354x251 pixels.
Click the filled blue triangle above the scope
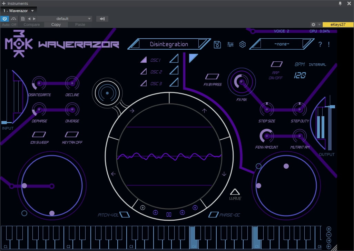point(193,58)
